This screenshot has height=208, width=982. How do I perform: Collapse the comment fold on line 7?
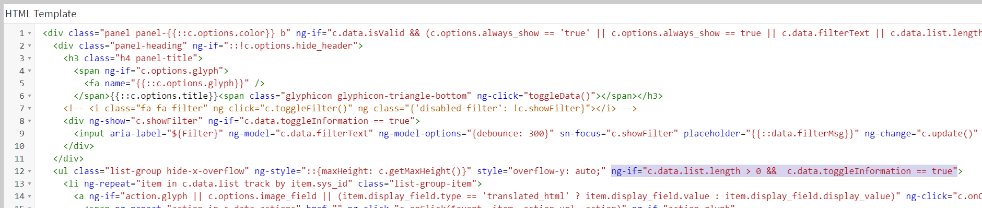tap(30, 109)
